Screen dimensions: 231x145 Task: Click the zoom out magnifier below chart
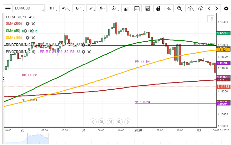coord(102,122)
